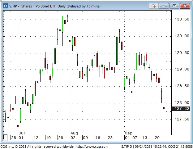Click the date label 19 on time axis
This screenshot has width=193, height=149.
coord(48,138)
